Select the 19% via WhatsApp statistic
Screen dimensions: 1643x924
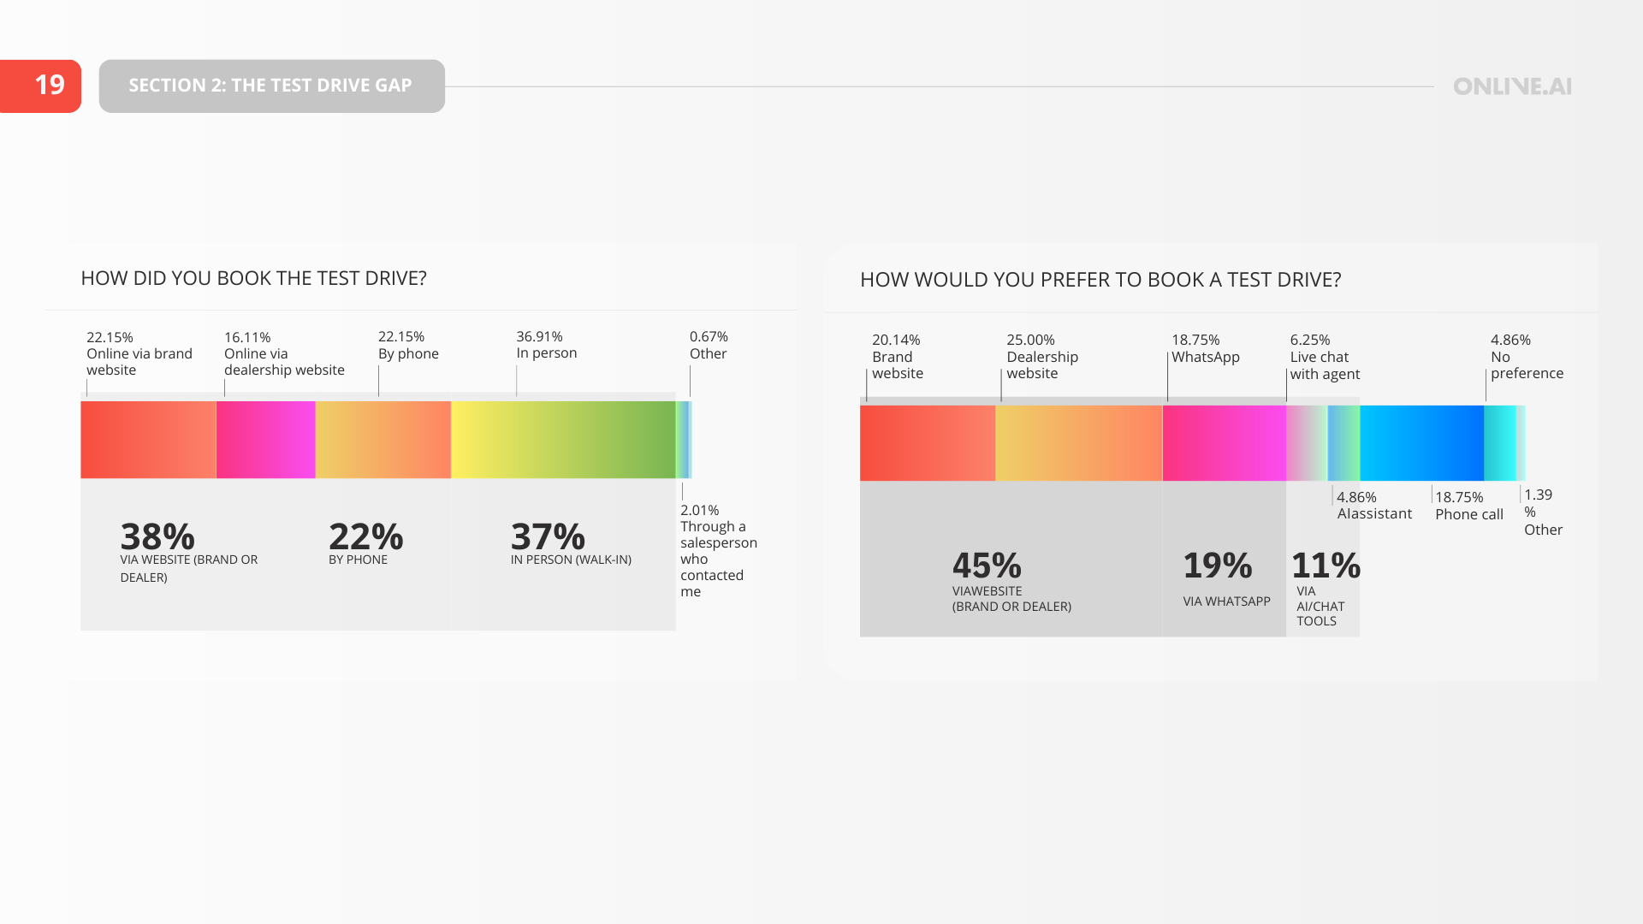click(1218, 566)
